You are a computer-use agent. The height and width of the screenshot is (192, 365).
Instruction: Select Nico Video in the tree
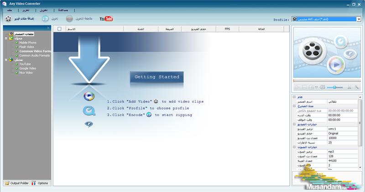point(26,73)
